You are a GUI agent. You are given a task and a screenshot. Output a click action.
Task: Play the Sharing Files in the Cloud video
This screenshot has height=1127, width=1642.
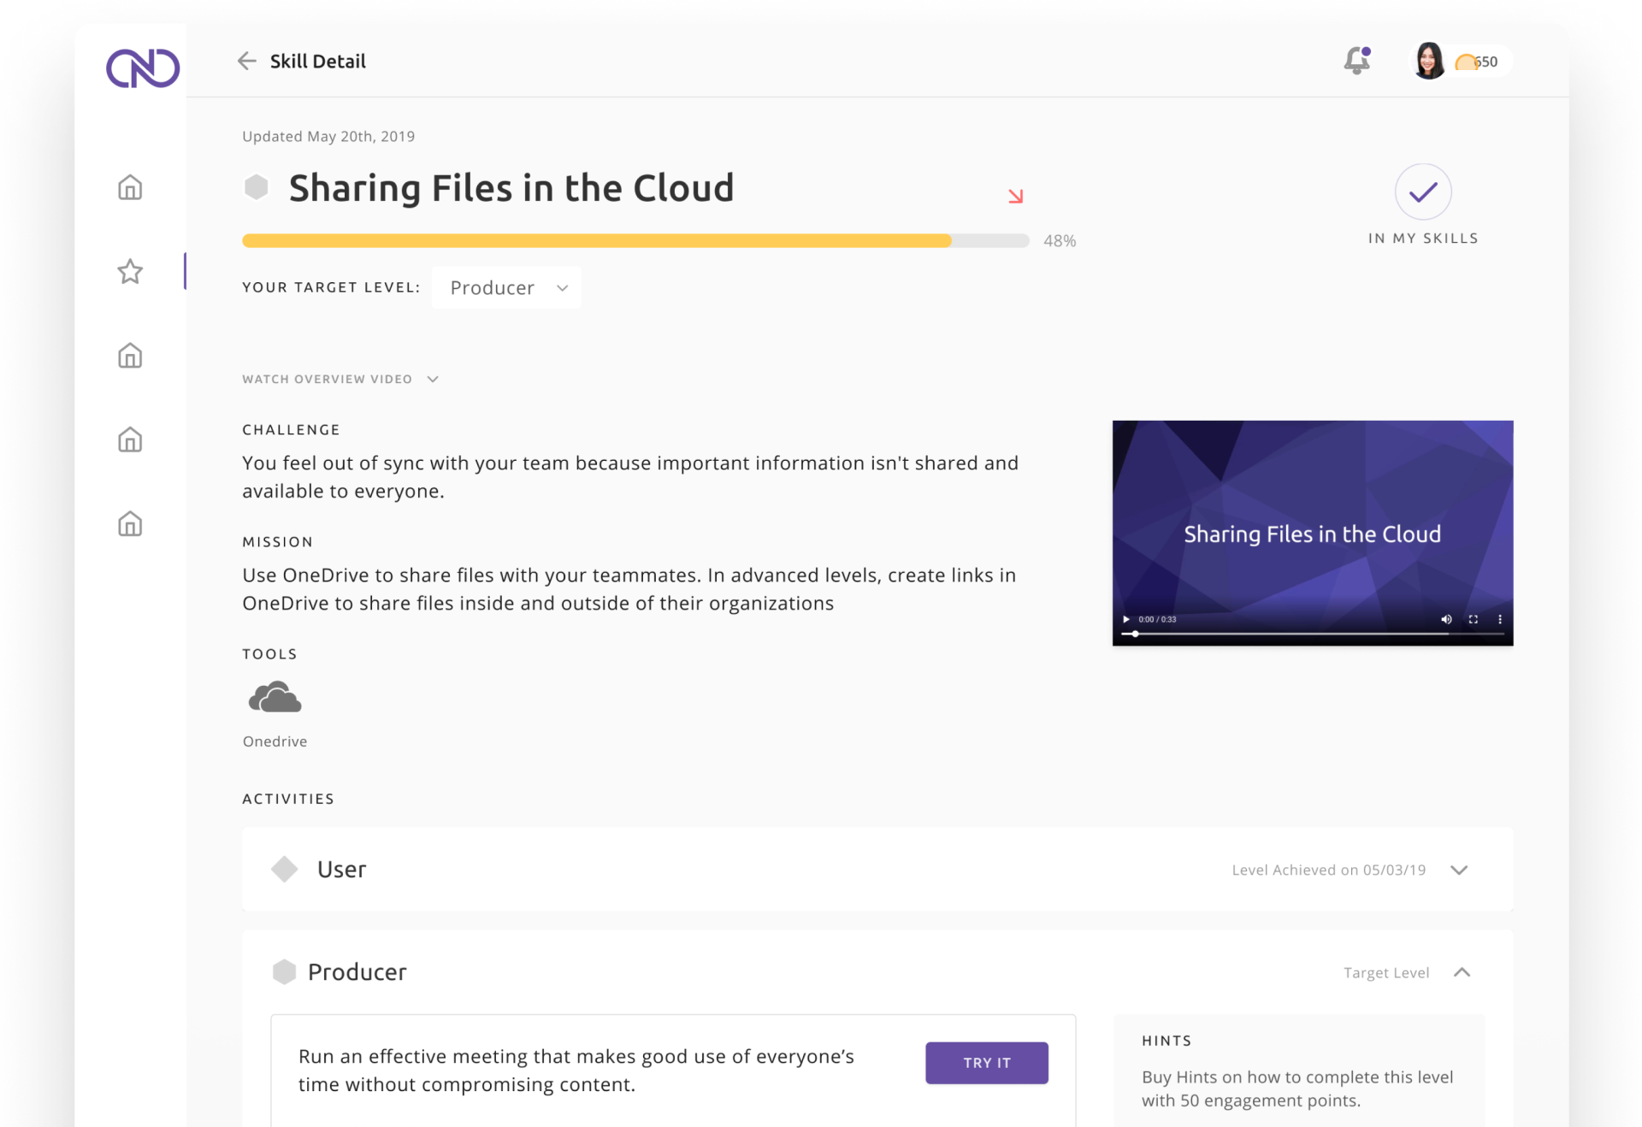1126,619
